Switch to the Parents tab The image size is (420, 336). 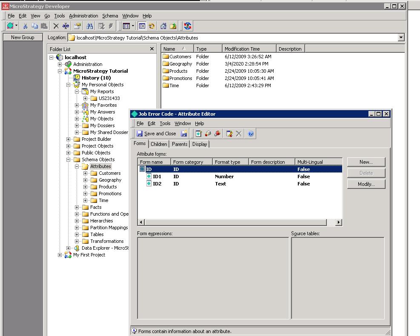[x=180, y=144]
